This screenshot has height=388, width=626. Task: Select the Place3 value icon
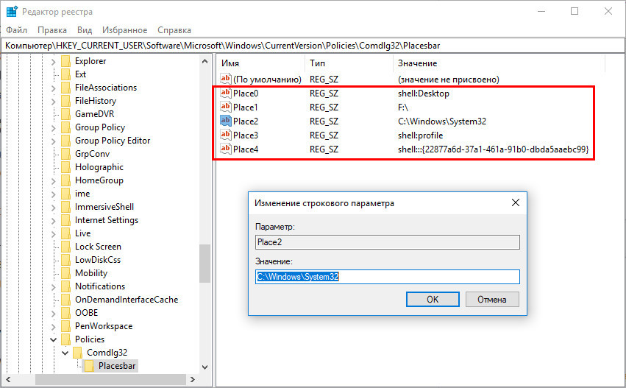tap(226, 135)
